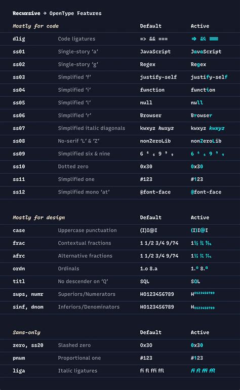Viewport: 240px width, 390px height.
Task: Click active justify-self sample text
Action: (x=209, y=77)
